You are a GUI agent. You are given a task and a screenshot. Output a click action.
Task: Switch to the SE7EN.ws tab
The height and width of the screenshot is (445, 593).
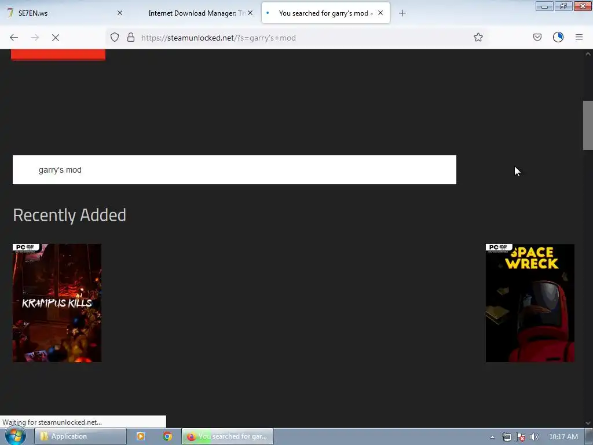[x=64, y=13]
